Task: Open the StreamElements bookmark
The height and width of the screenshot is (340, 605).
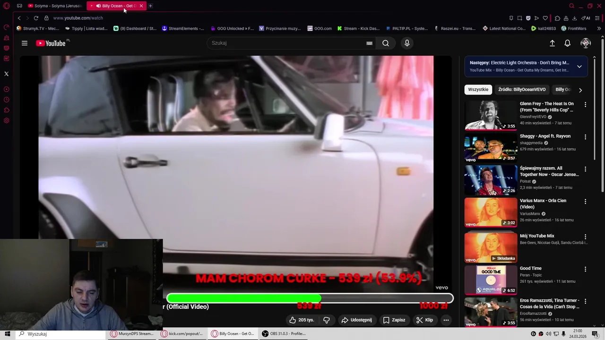Action: 183,28
